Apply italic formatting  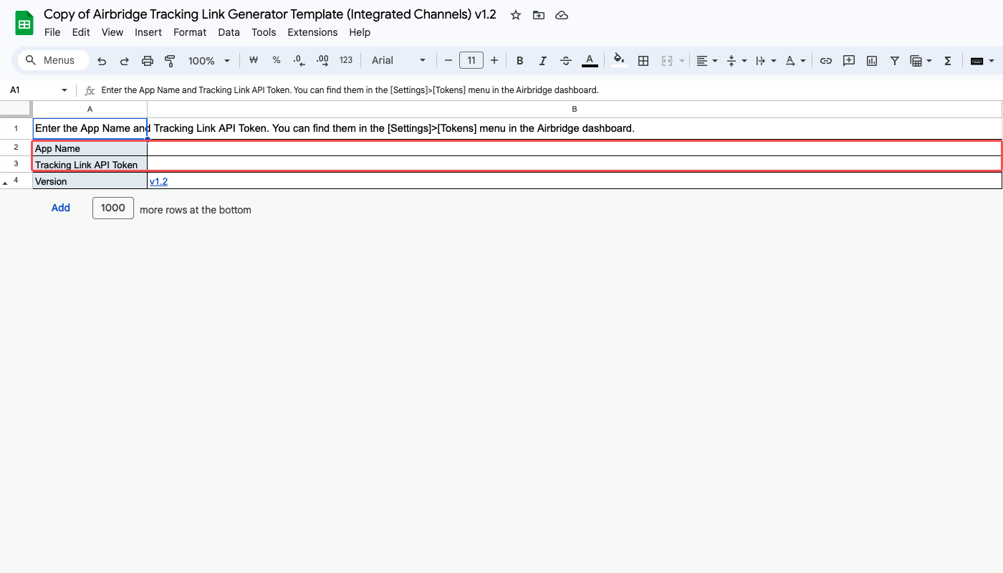543,61
